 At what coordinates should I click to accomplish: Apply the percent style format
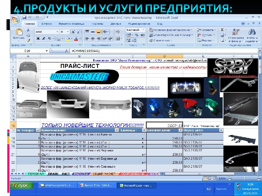point(137,35)
